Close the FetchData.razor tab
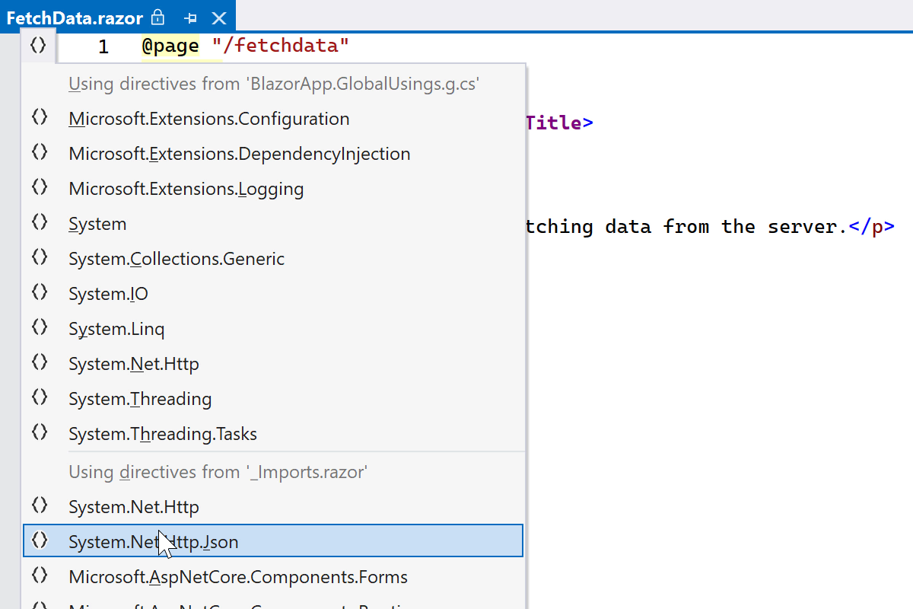 tap(219, 18)
